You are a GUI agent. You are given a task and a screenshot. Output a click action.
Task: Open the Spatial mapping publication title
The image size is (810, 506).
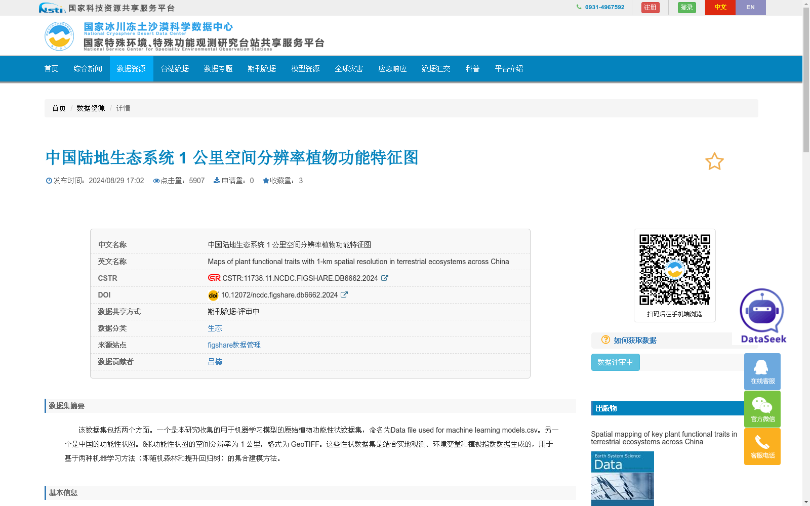pyautogui.click(x=664, y=438)
